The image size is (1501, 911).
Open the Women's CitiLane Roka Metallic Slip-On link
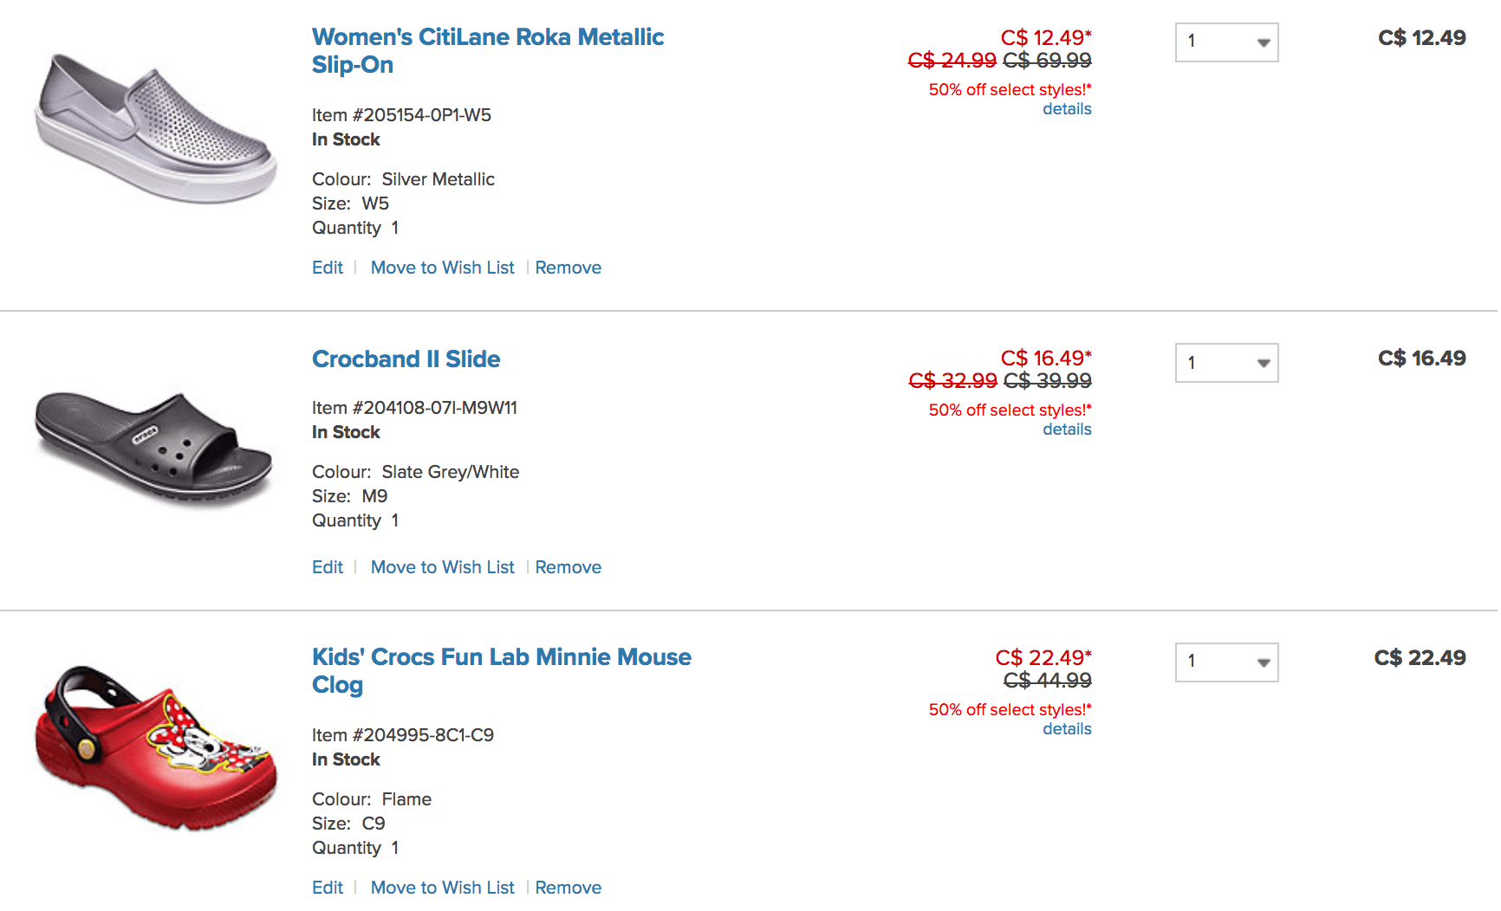488,51
